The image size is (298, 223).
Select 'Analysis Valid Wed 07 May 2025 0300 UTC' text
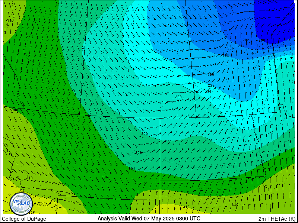149,219
